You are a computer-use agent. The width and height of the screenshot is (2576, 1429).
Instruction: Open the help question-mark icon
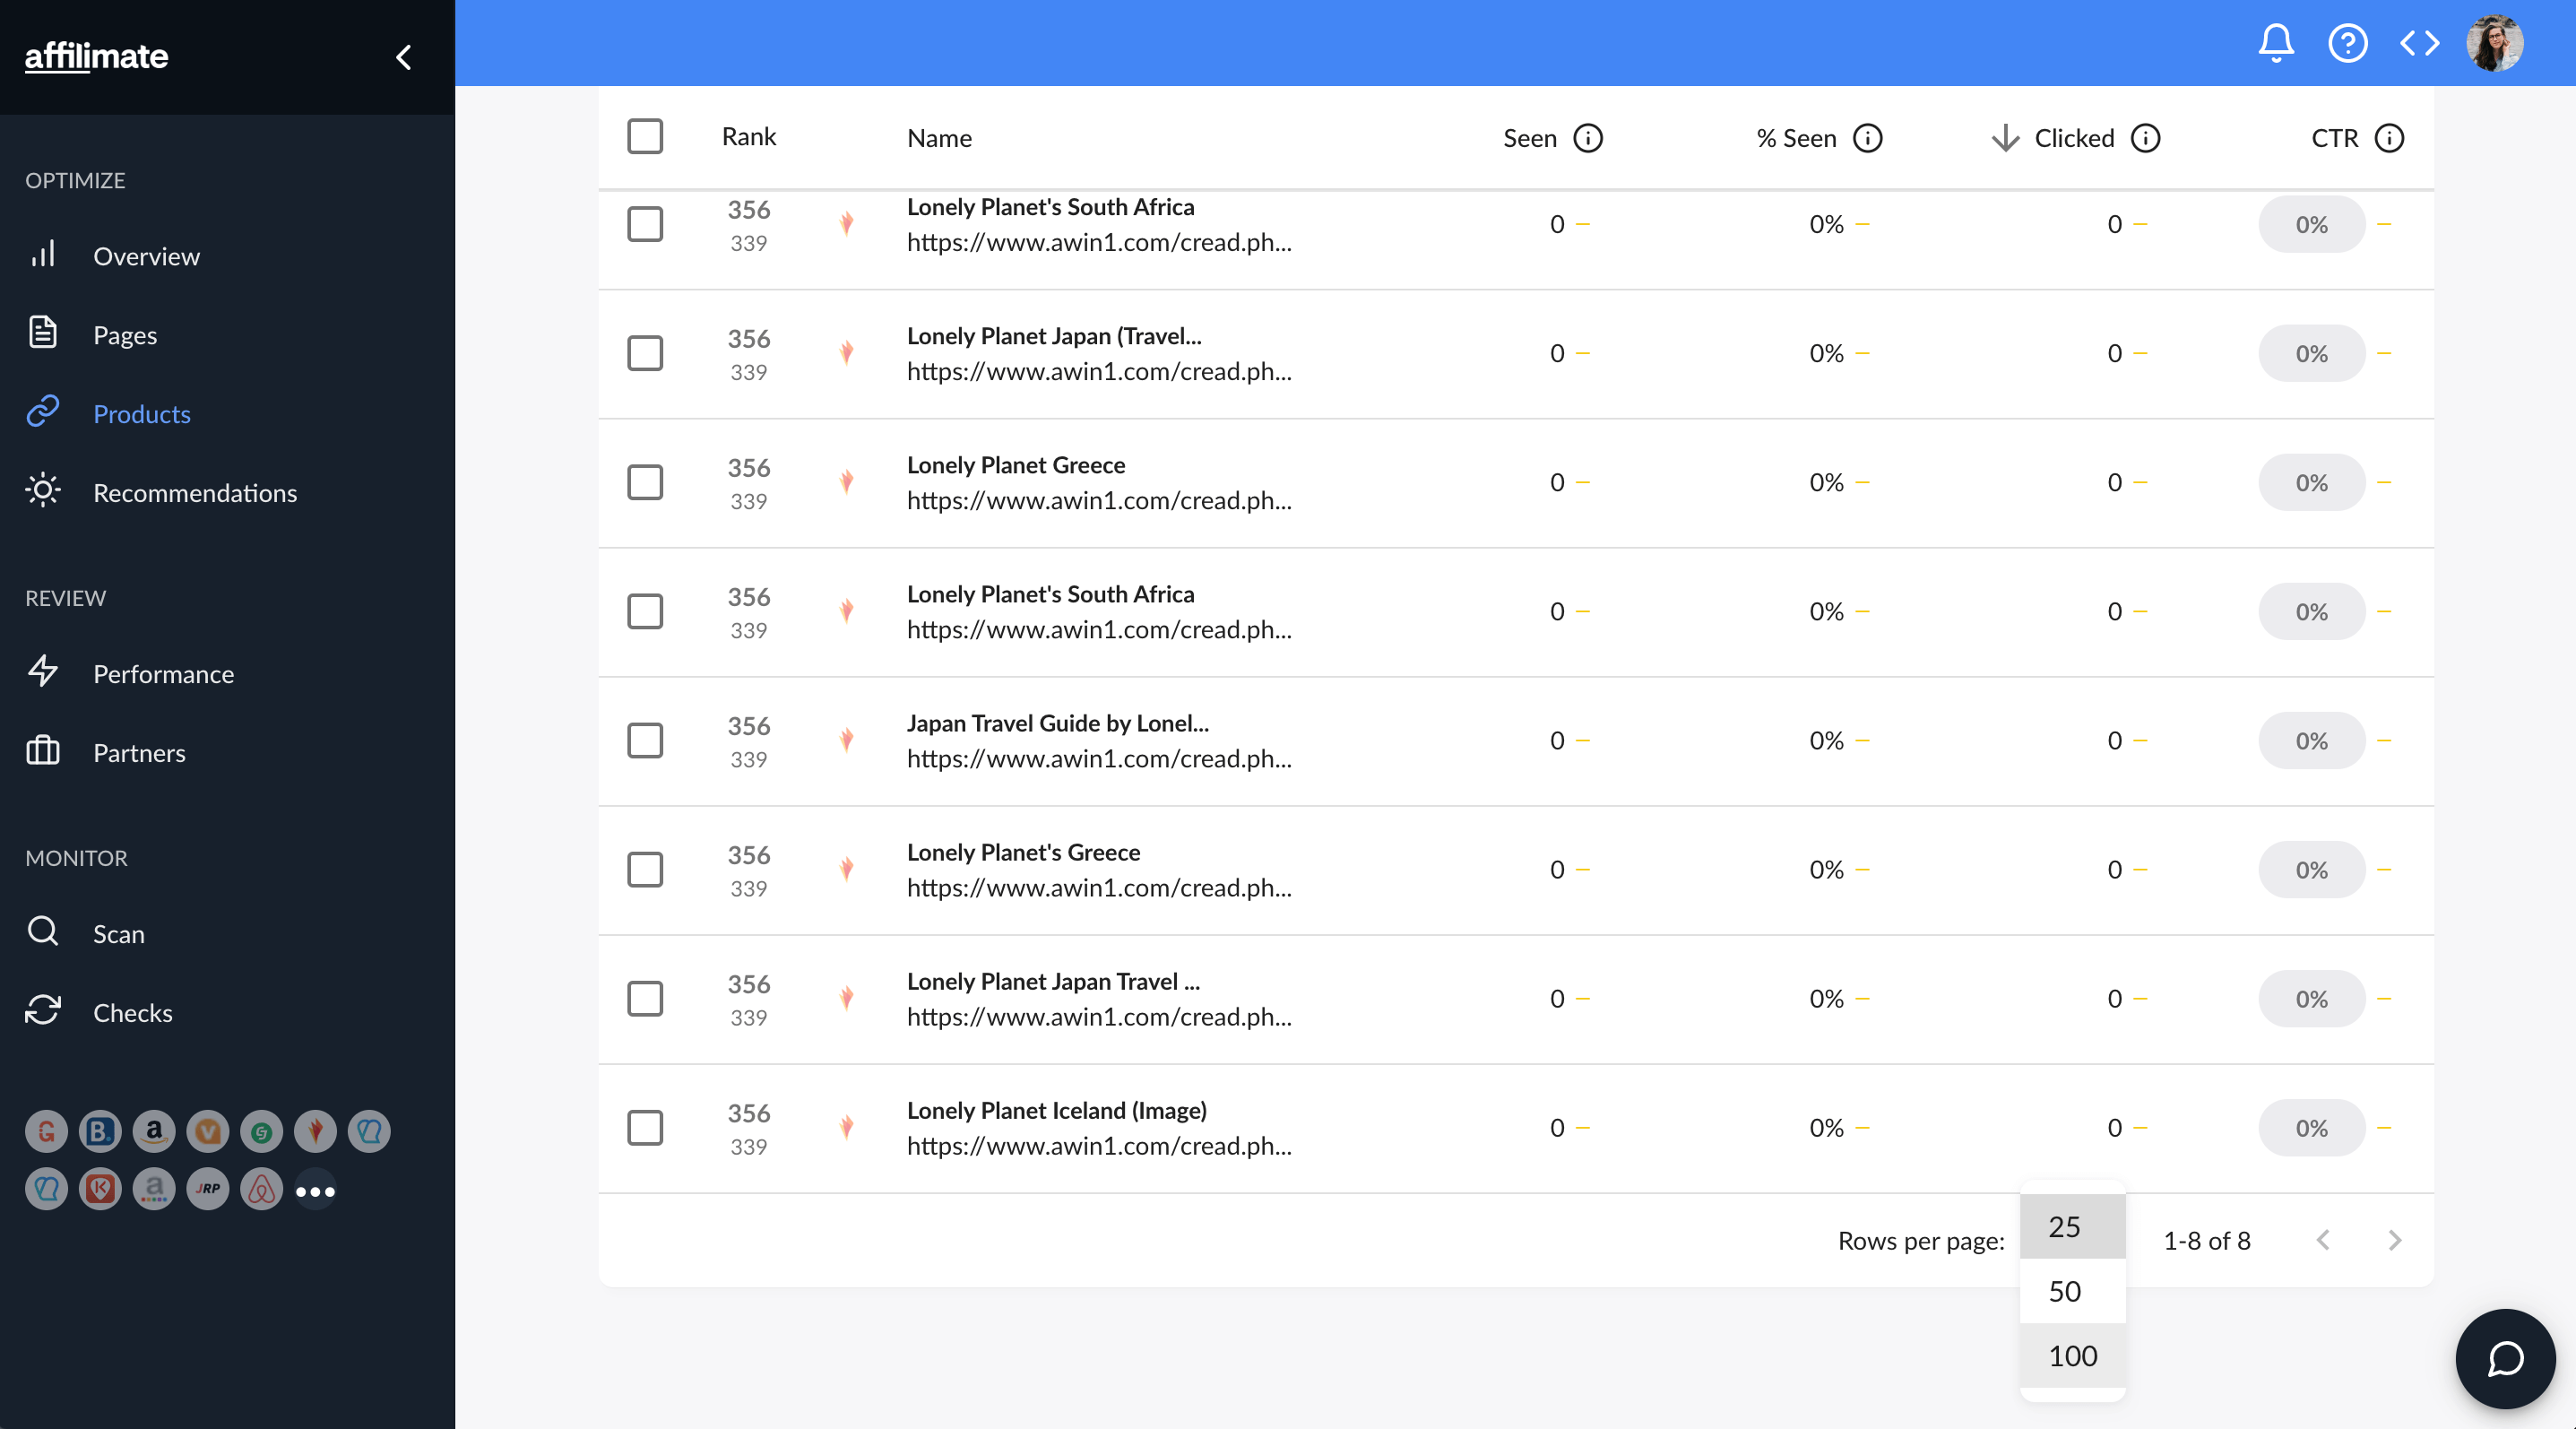tap(2347, 43)
